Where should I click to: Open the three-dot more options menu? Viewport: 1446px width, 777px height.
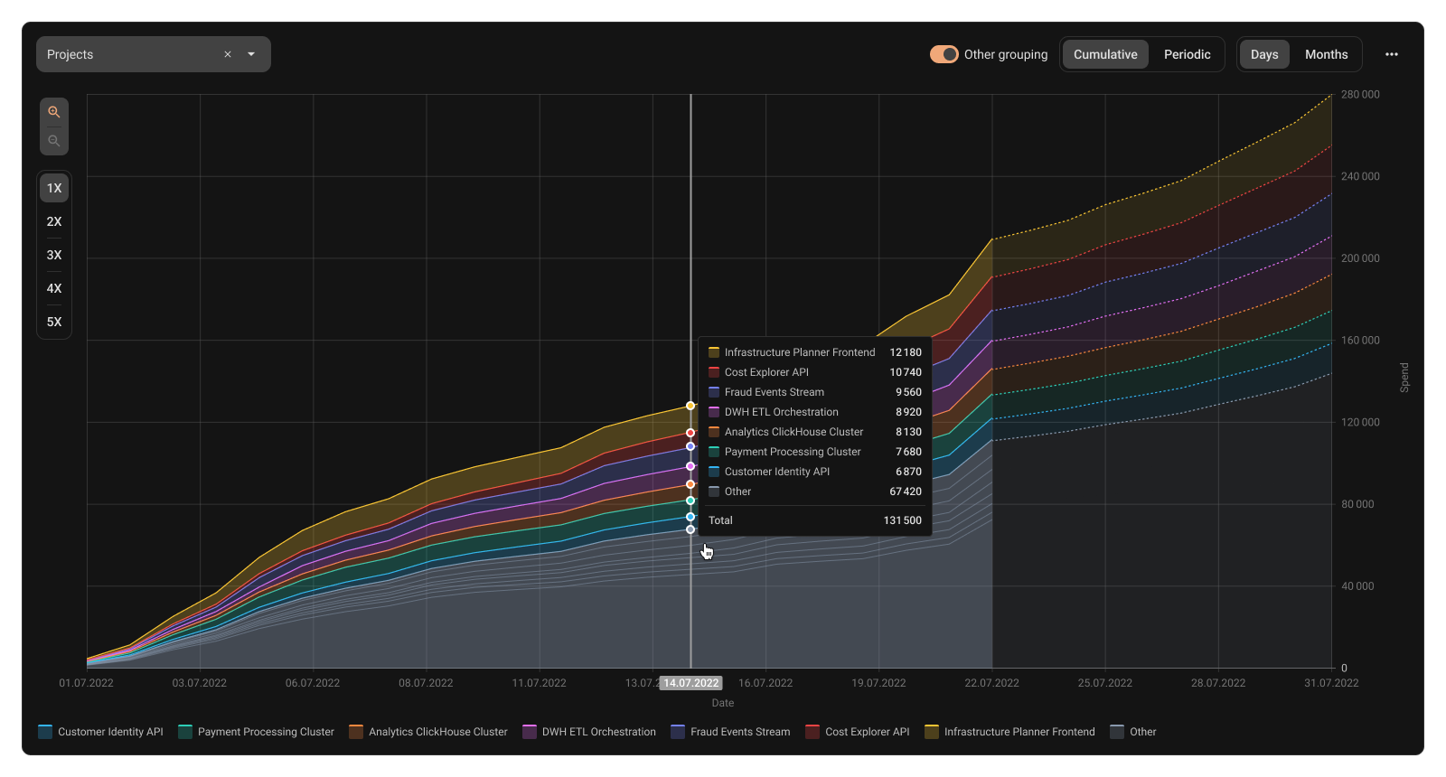[x=1392, y=54]
